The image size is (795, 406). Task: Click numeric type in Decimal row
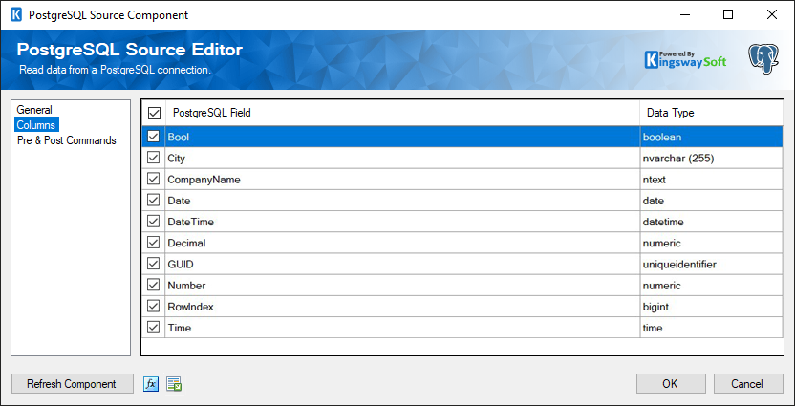[712, 243]
